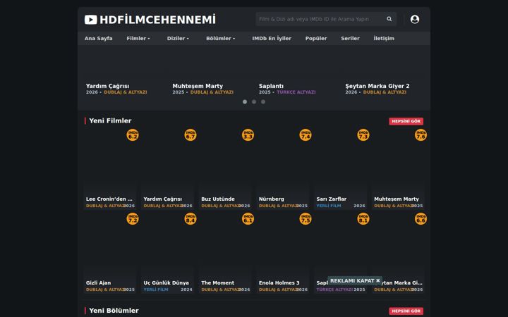The image size is (508, 317).
Task: Click TÜRKÇE ALTYAZI label in the slider
Action: (x=296, y=92)
